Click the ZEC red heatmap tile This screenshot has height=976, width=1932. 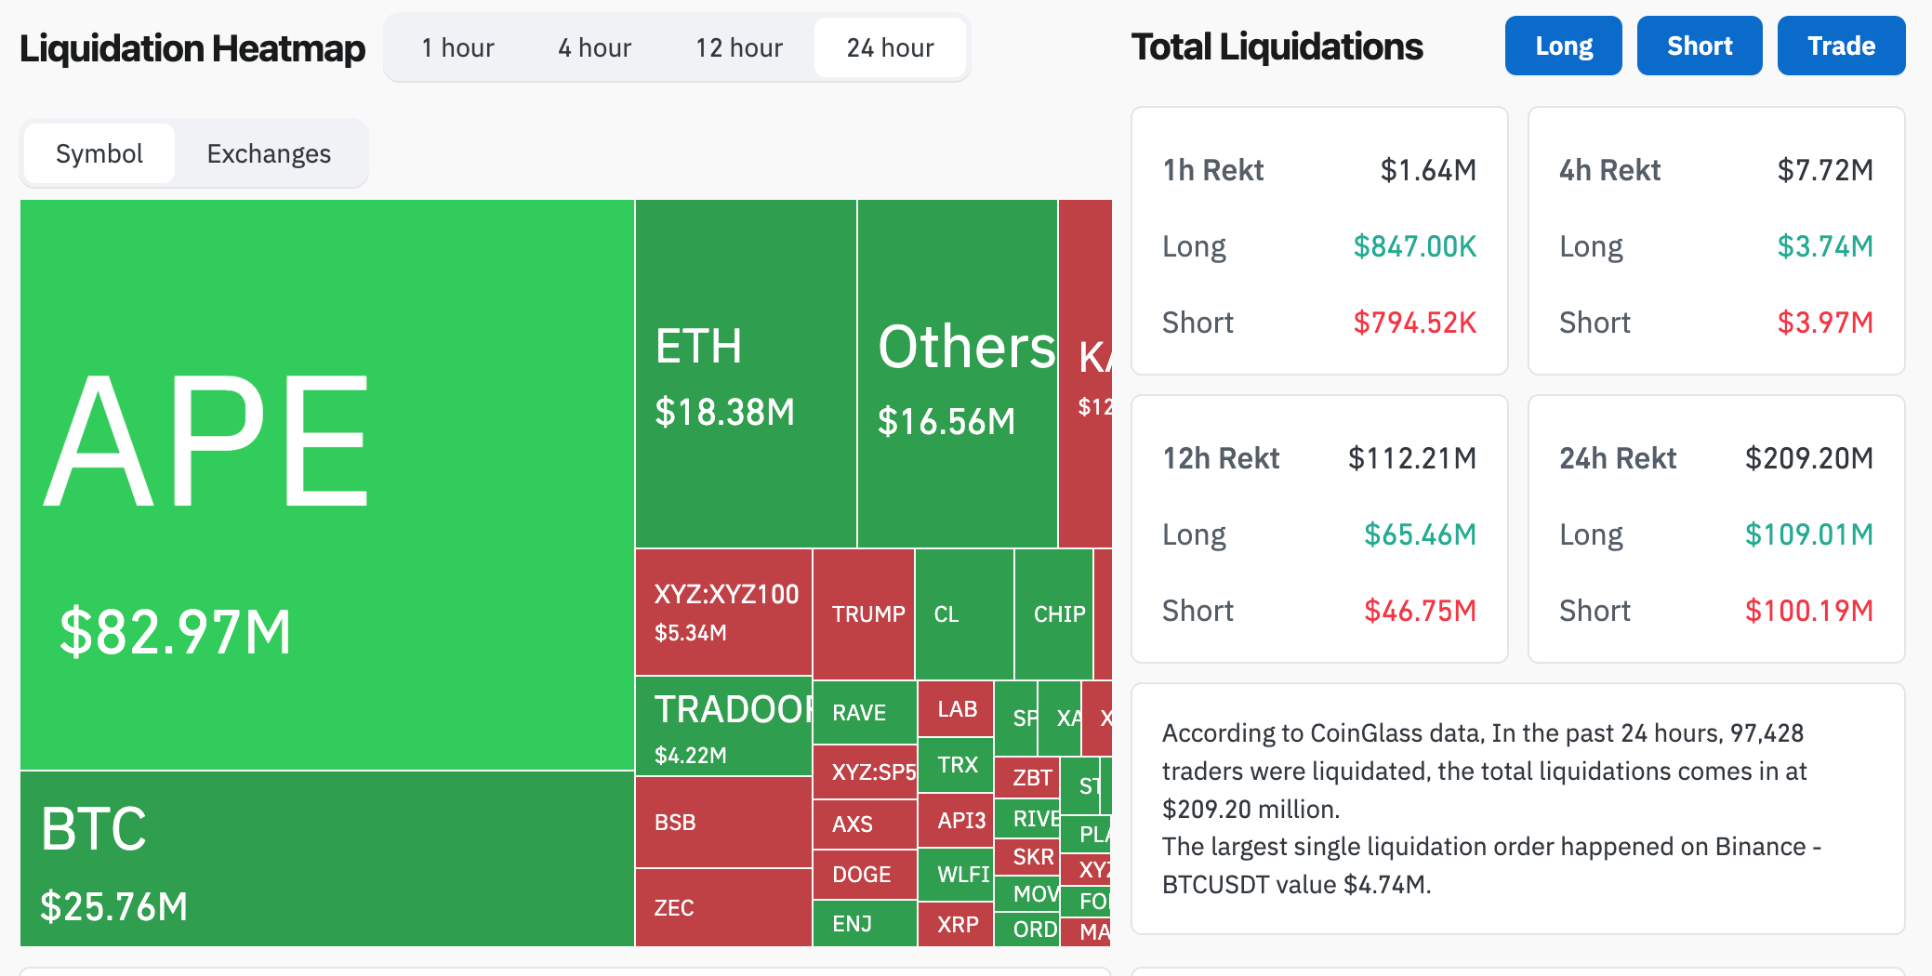tap(723, 908)
